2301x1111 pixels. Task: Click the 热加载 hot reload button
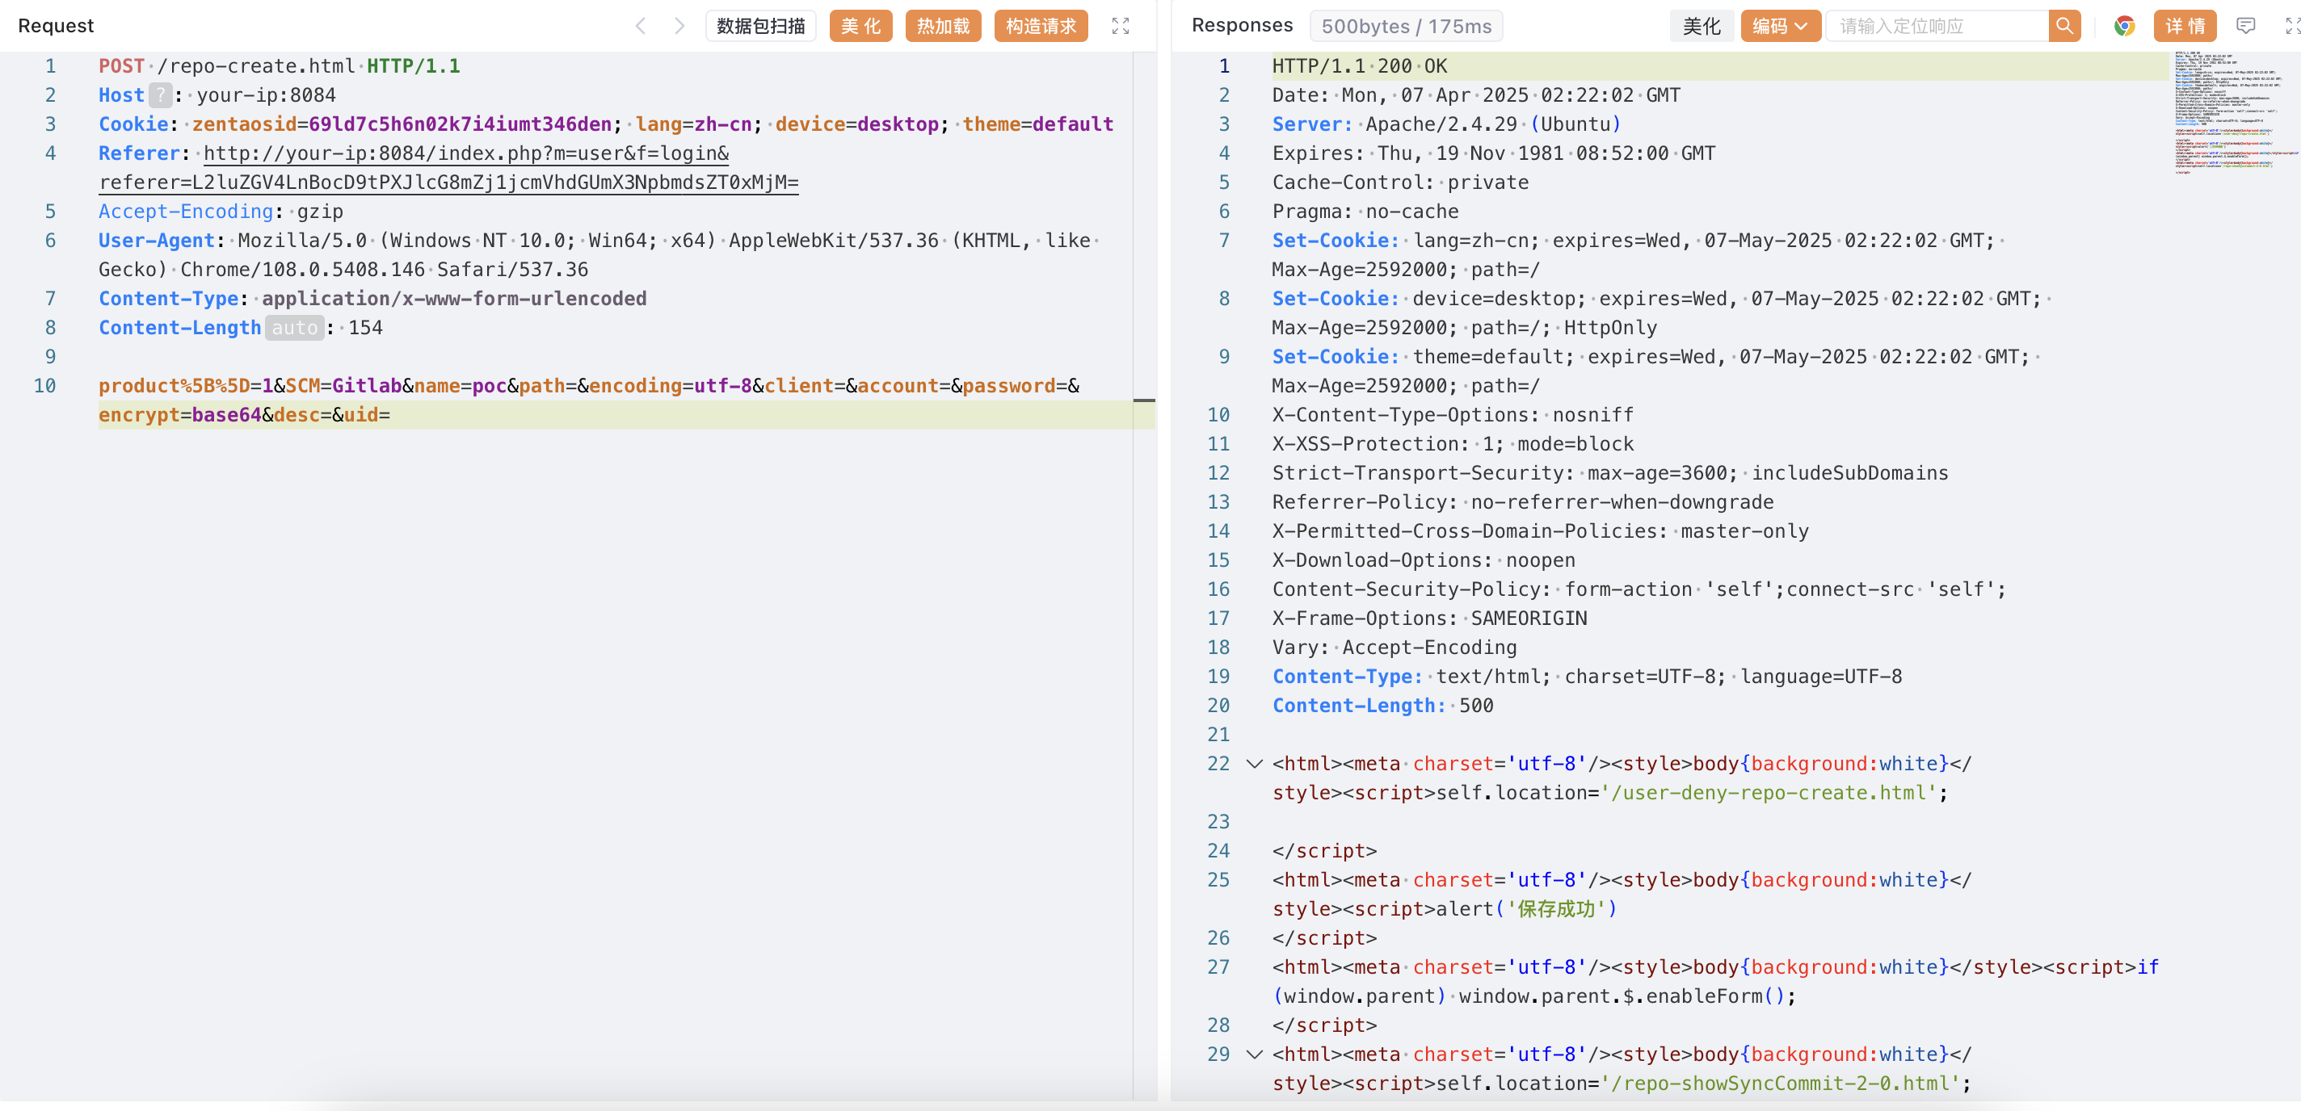[942, 26]
